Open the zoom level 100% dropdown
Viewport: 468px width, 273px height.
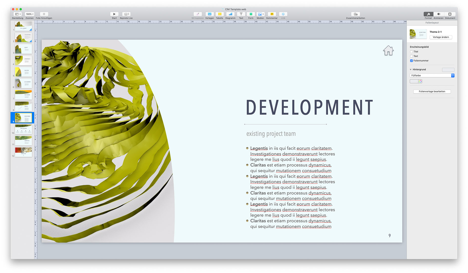pos(30,14)
